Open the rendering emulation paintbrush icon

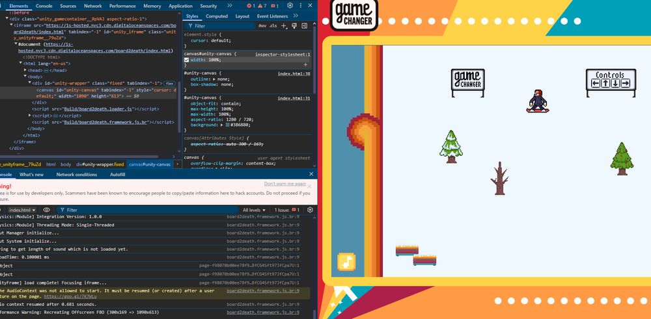[294, 26]
